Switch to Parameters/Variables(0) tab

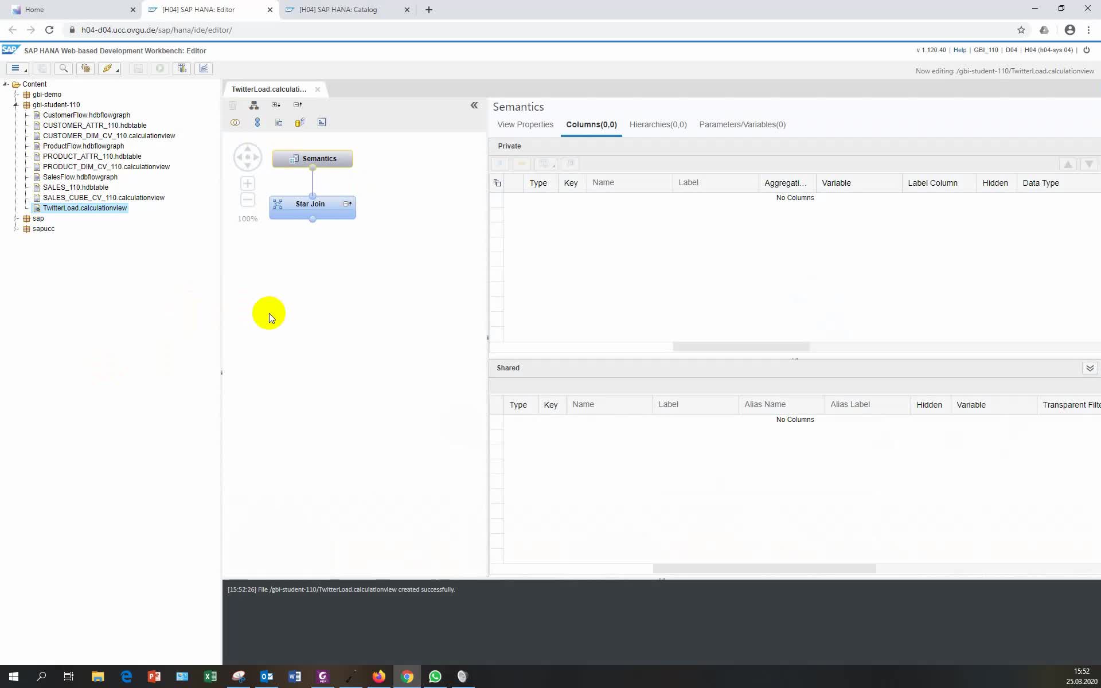click(742, 124)
